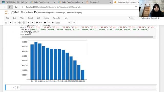Viewport: 164px width, 92px height.
Task: Close the PROBABILITAS DAN STAT tab
Action: pyautogui.click(x=27, y=2)
